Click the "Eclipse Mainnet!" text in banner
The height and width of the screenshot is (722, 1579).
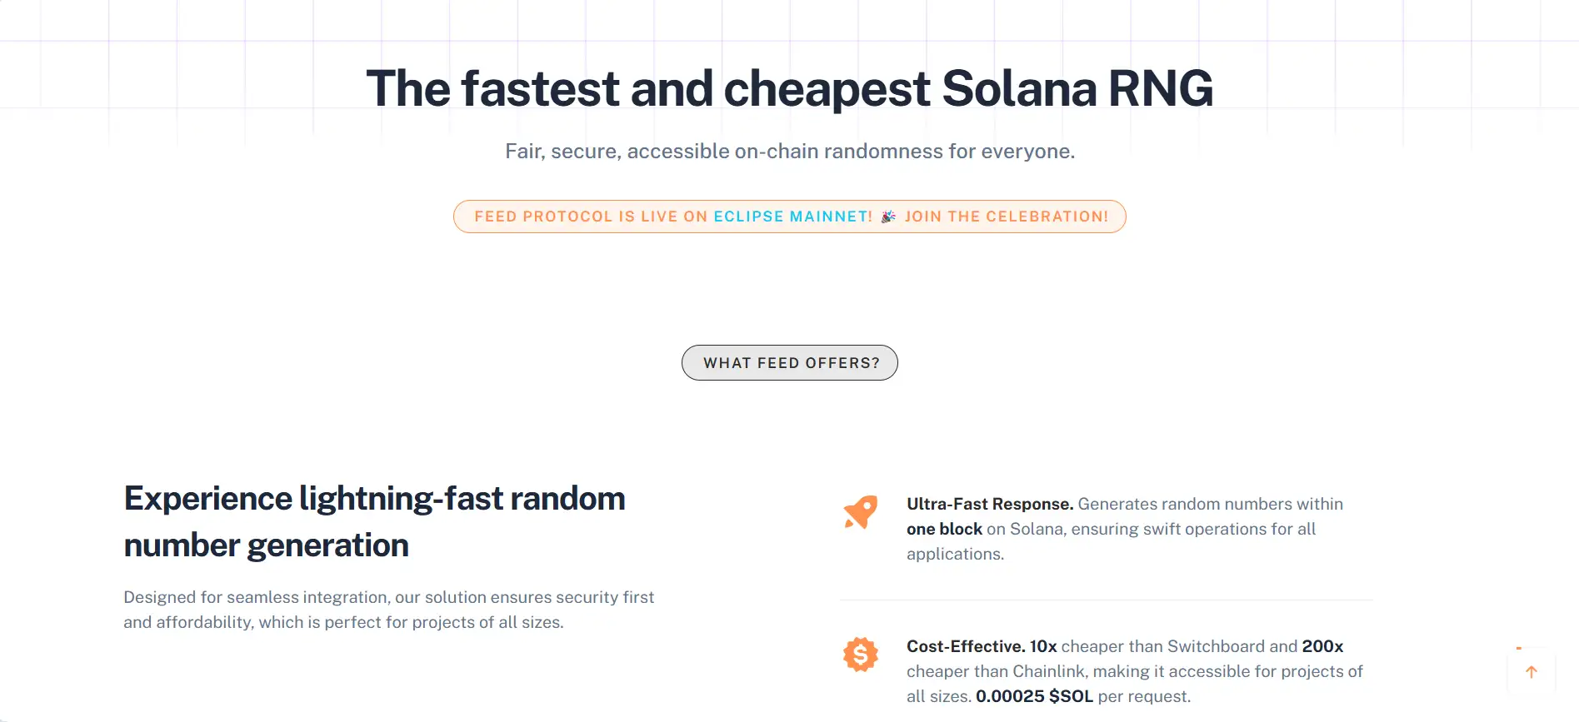coord(792,217)
